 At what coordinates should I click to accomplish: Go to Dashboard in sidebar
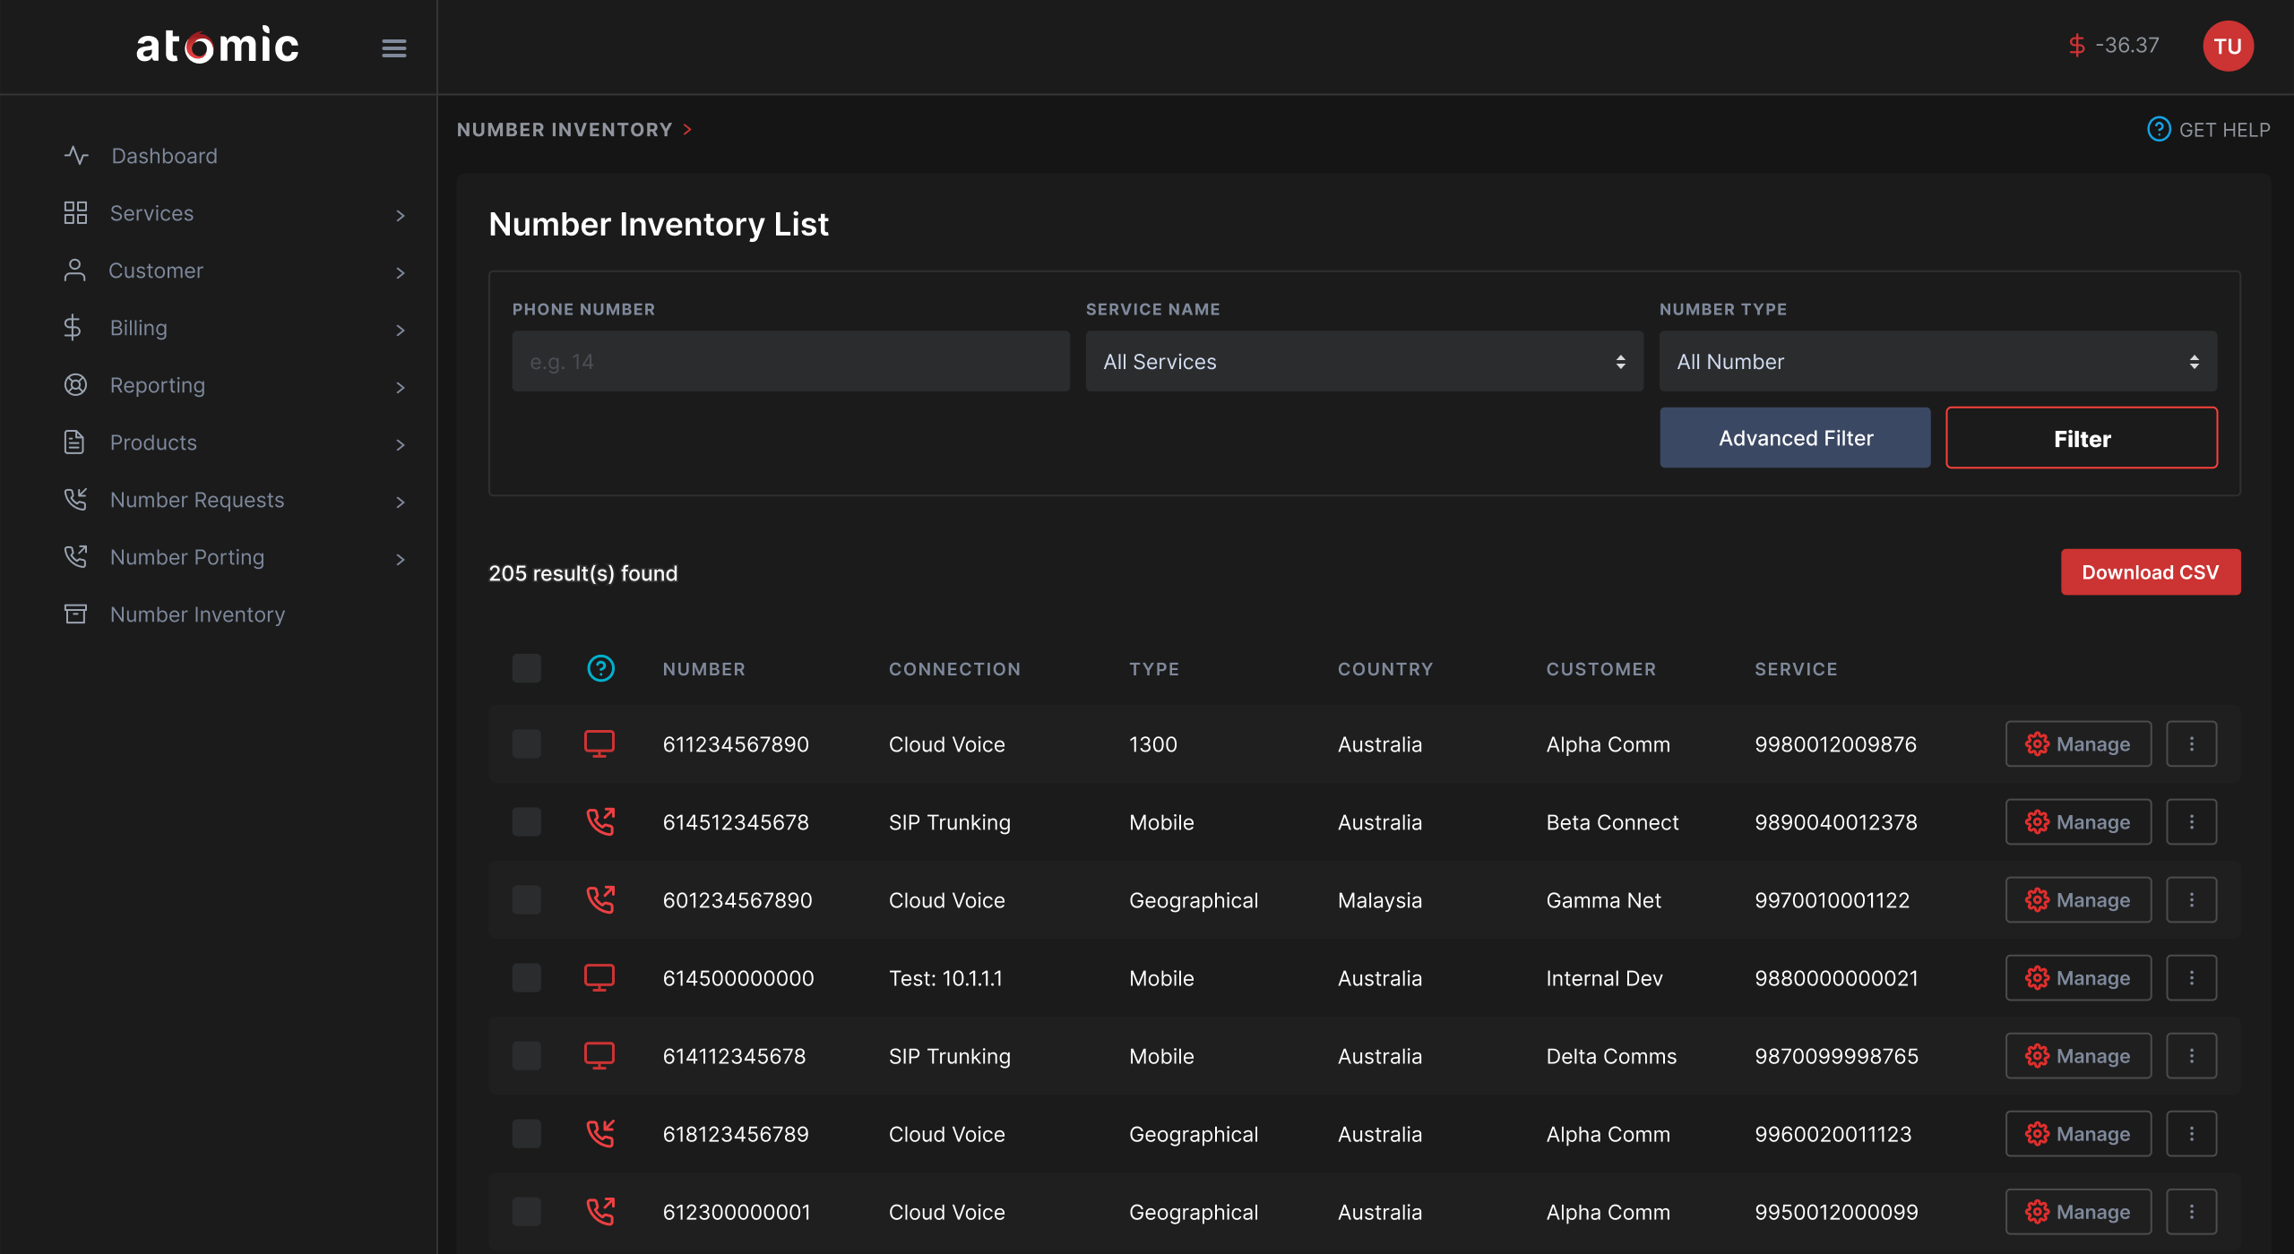[x=164, y=156]
